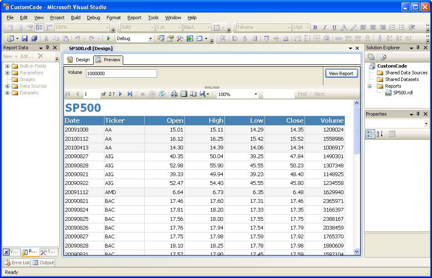Open the report zoom 100% dropdown
This screenshot has height=278, width=432.
point(256,94)
